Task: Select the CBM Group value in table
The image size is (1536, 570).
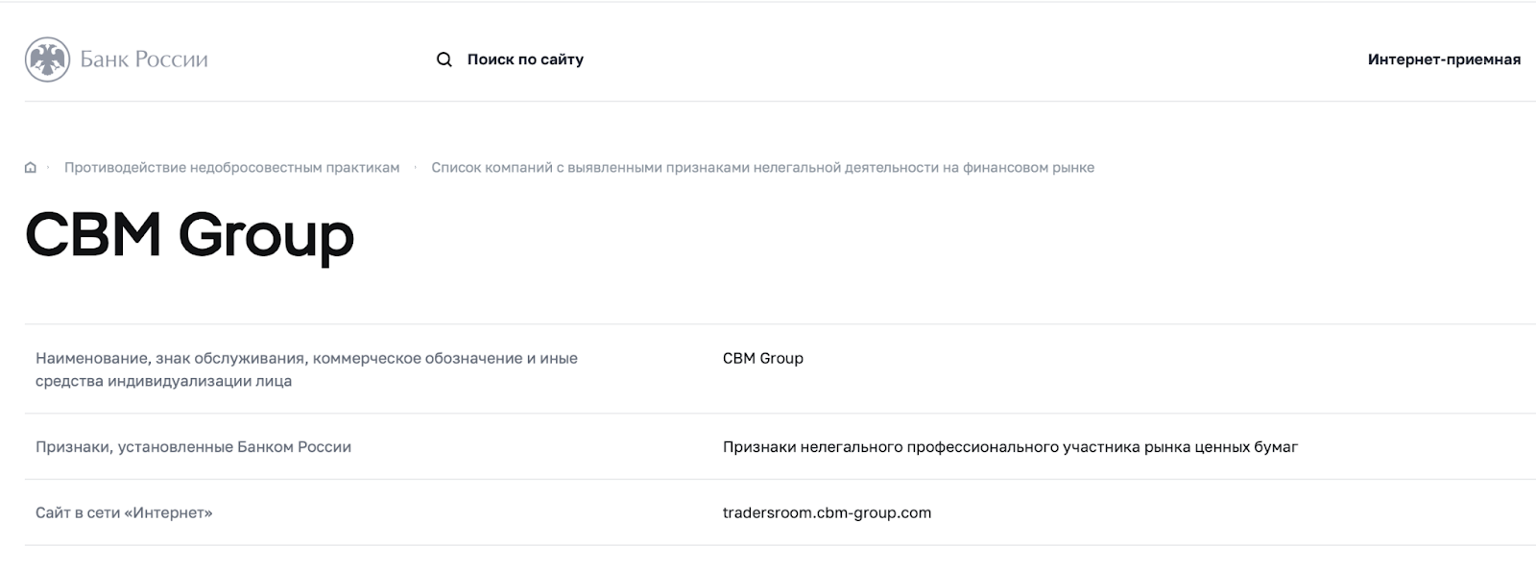Action: click(762, 358)
